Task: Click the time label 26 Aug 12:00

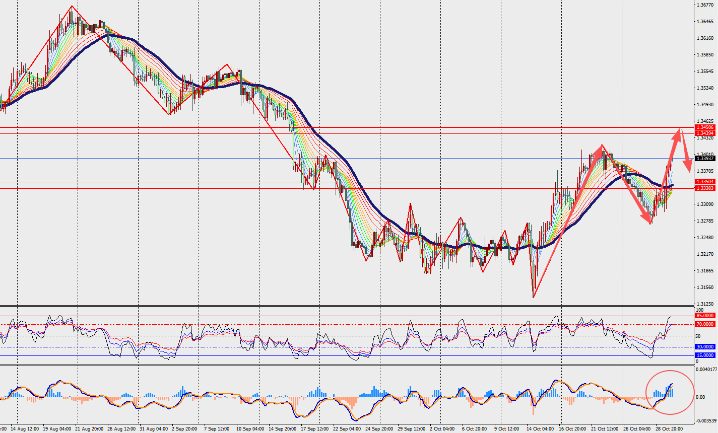Action: click(121, 429)
